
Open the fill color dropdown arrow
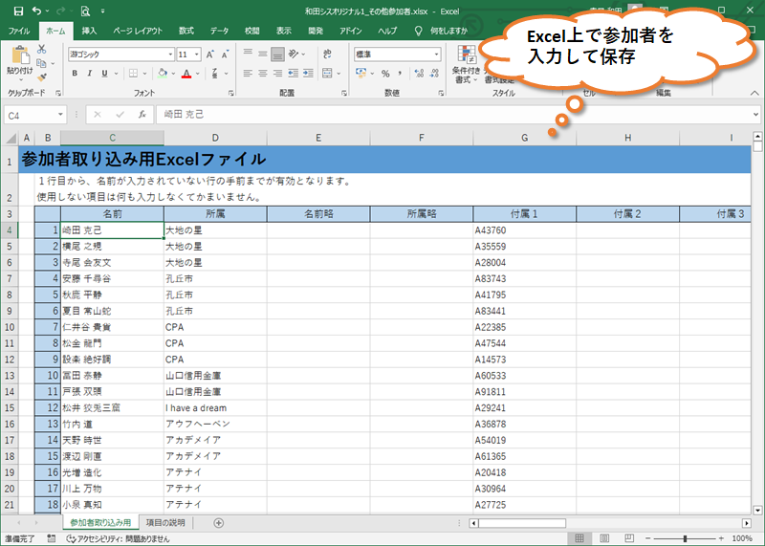coord(173,74)
